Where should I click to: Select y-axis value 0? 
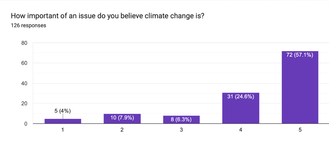pyautogui.click(x=26, y=124)
